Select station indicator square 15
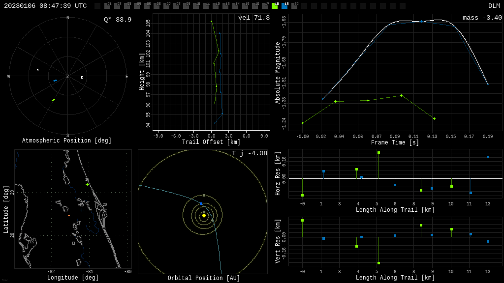This screenshot has width=504, height=283. (245, 6)
